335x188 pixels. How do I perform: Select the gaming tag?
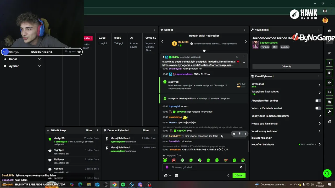[x=285, y=47]
